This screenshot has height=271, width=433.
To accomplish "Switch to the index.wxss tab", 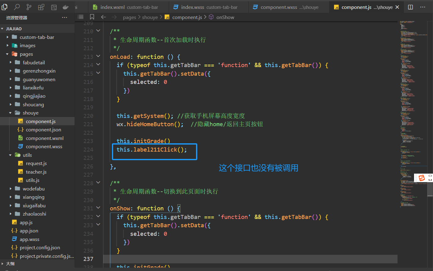I will coord(208,7).
